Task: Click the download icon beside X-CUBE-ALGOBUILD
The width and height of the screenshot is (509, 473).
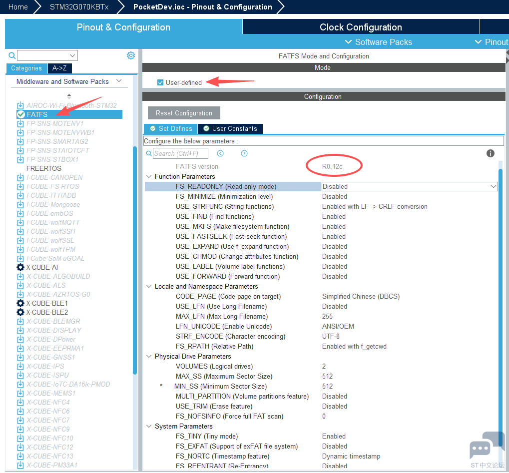Action: point(20,276)
